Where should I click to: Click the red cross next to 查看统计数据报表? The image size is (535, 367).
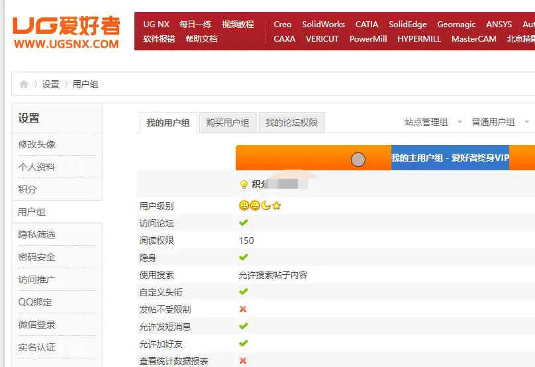click(x=243, y=360)
